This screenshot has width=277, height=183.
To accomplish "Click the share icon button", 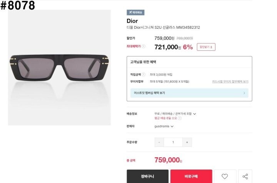I will click(245, 176).
